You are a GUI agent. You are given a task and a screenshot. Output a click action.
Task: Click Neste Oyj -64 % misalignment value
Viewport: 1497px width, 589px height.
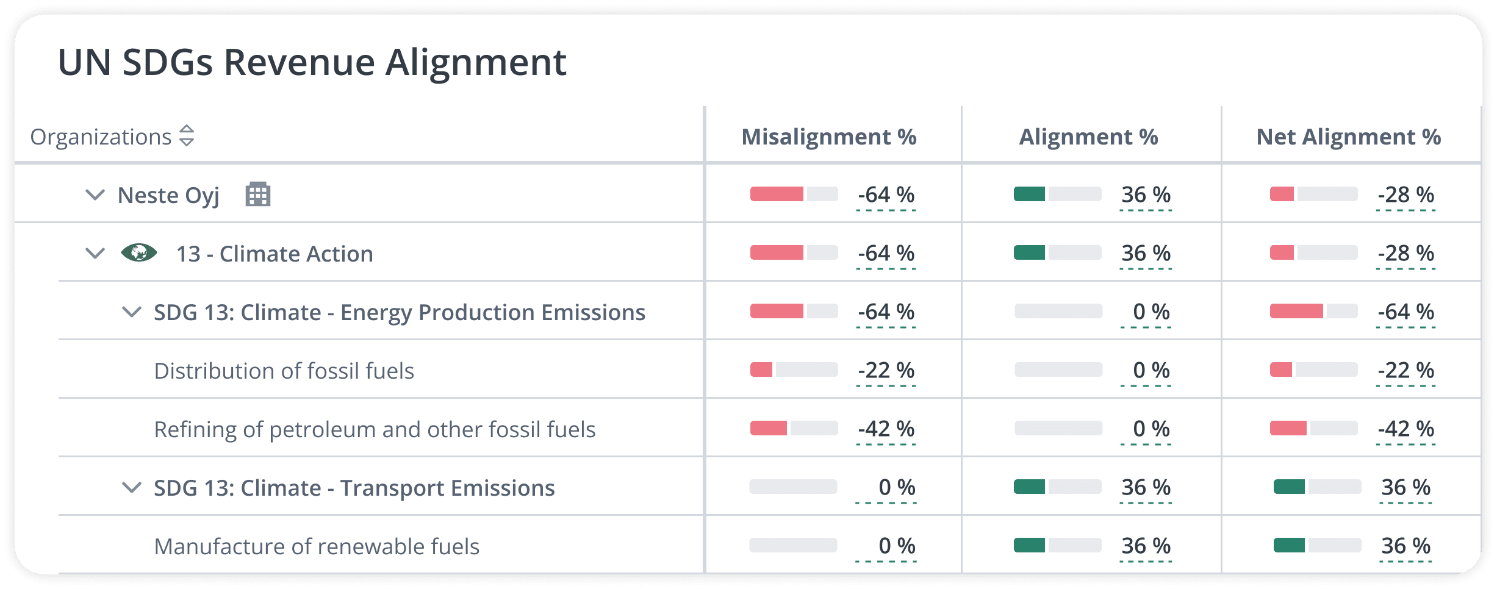pyautogui.click(x=886, y=195)
